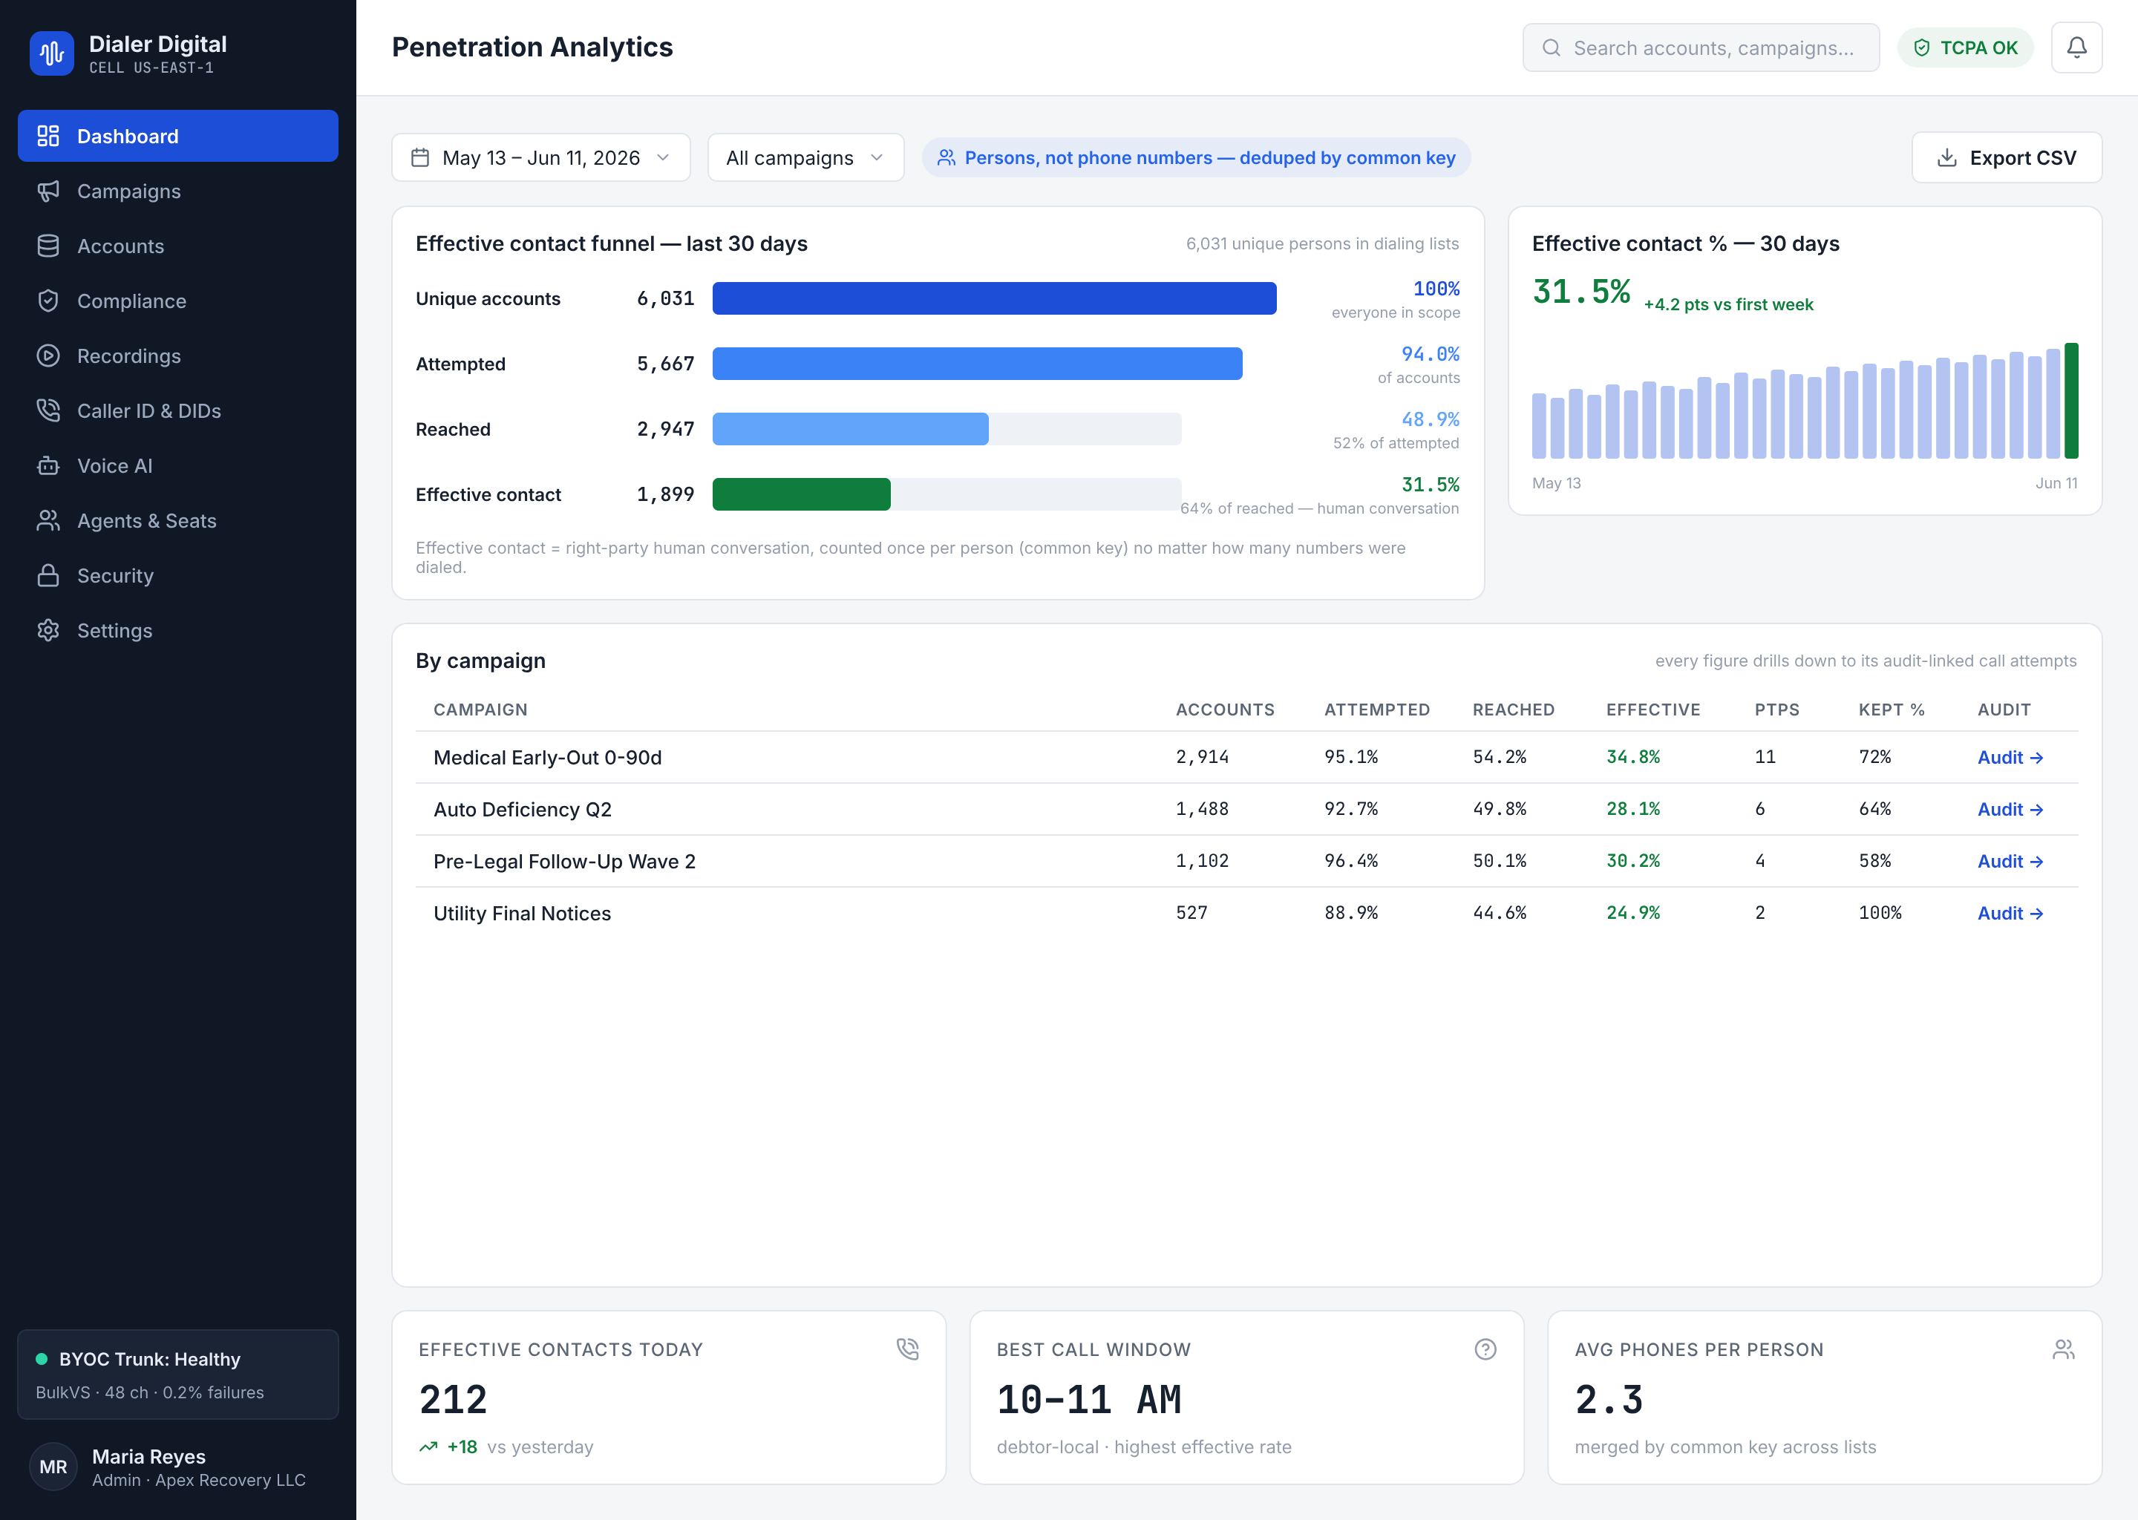This screenshot has width=2138, height=1520.
Task: Click the Compliance shield icon
Action: pos(48,301)
